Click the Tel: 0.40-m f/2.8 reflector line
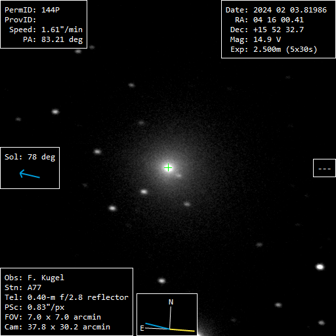The width and height of the screenshot is (336, 336). [x=66, y=297]
